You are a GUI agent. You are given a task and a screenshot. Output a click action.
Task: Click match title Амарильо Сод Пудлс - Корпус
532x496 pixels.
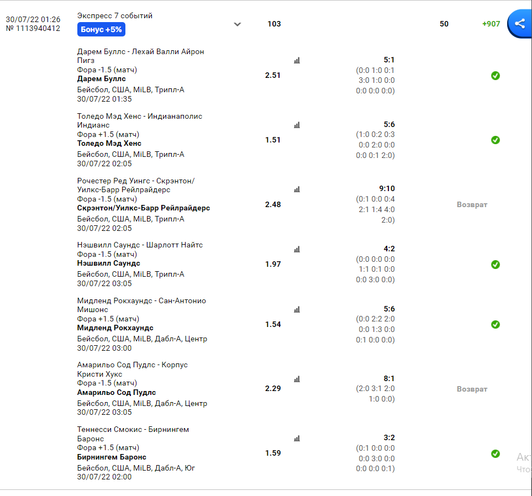[x=133, y=370]
